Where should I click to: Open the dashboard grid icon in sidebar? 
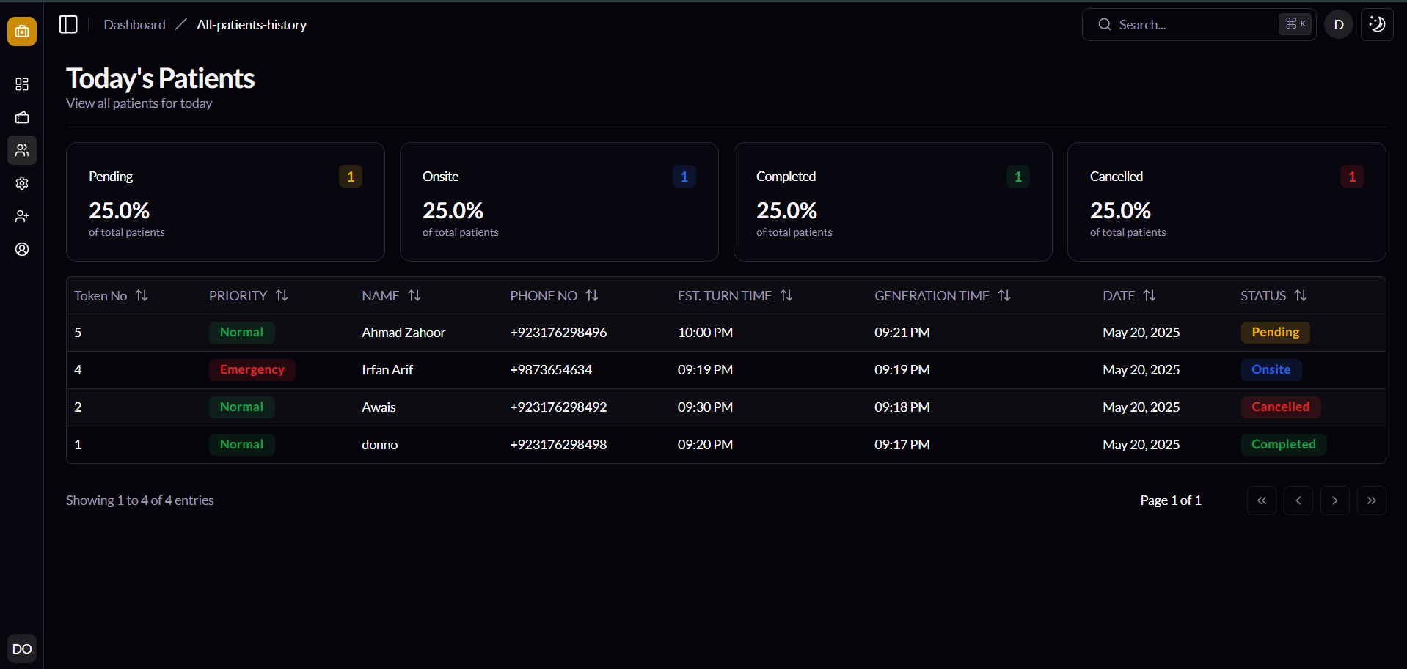tap(22, 84)
